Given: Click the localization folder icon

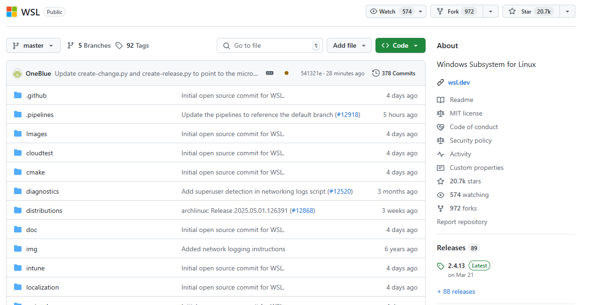Looking at the screenshot, I should coord(18,287).
